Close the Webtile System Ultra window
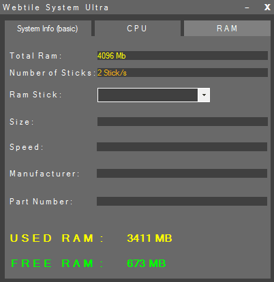This screenshot has width=274, height=282. click(x=267, y=7)
